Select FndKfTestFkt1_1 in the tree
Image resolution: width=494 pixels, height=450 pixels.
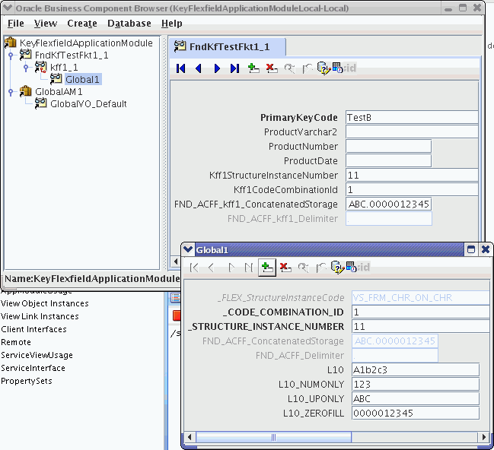pyautogui.click(x=72, y=55)
